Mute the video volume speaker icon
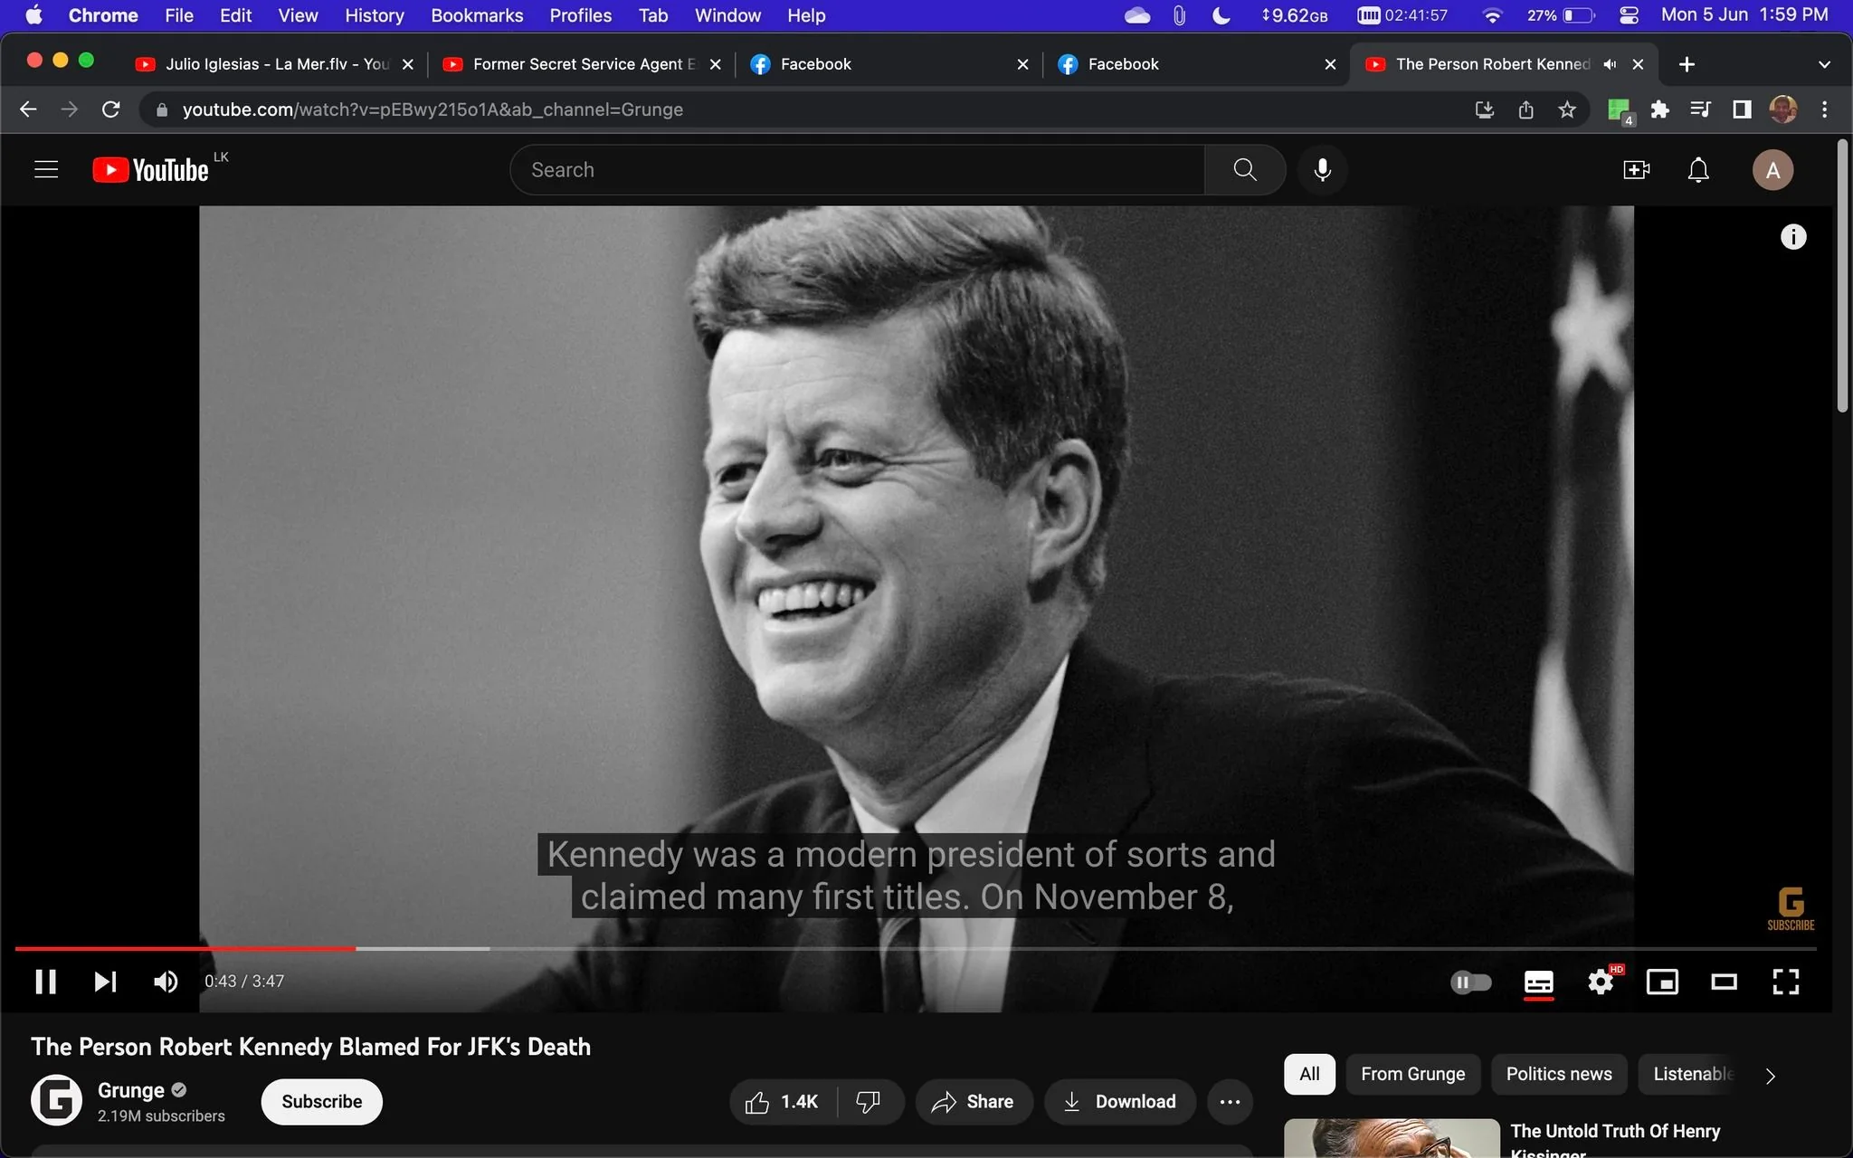This screenshot has width=1853, height=1158. coord(166,982)
